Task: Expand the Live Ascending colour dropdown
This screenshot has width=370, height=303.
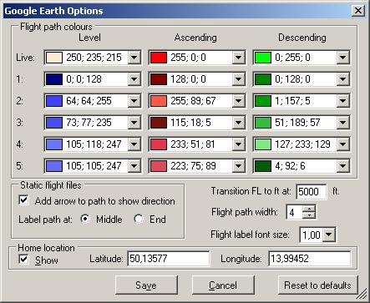Action: [x=239, y=58]
